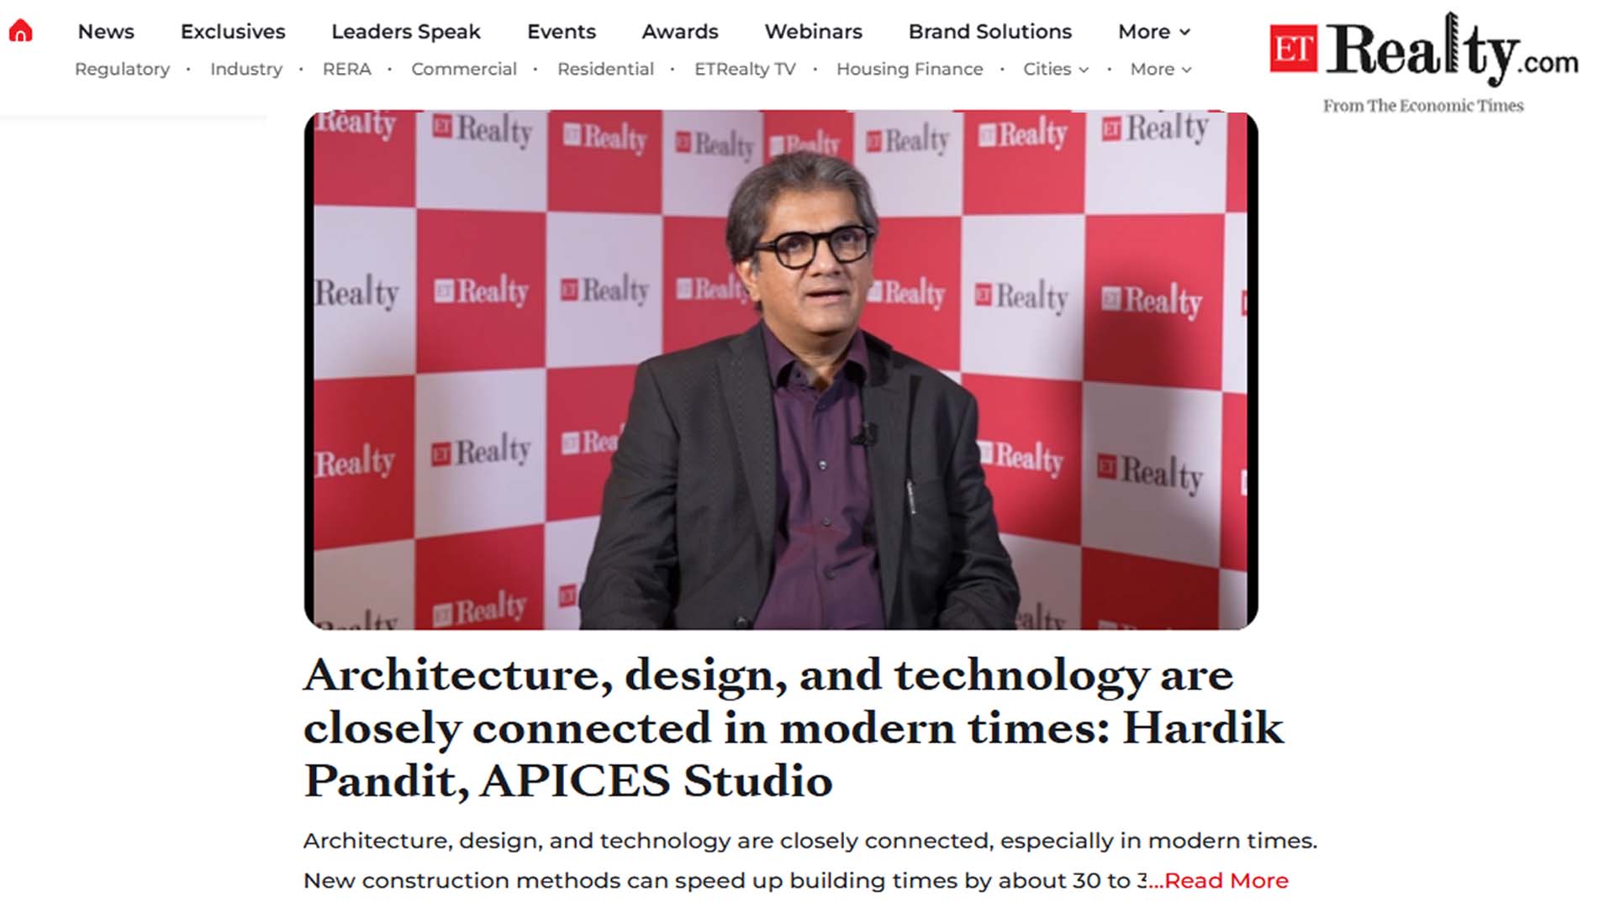Open the Webinars page
This screenshot has height=907, width=1614.
pos(813,32)
